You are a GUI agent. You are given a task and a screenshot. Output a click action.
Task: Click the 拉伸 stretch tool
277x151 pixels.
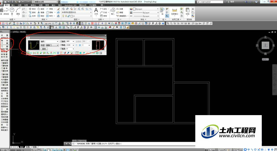point(32,16)
